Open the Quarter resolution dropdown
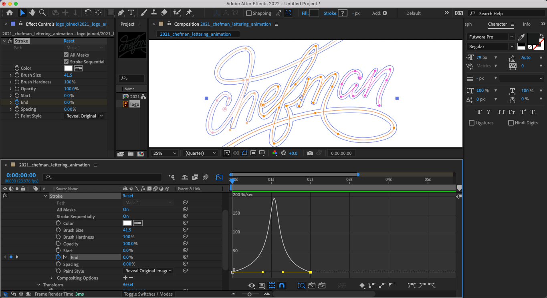Screen dimensions: 547x298 click(x=200, y=153)
